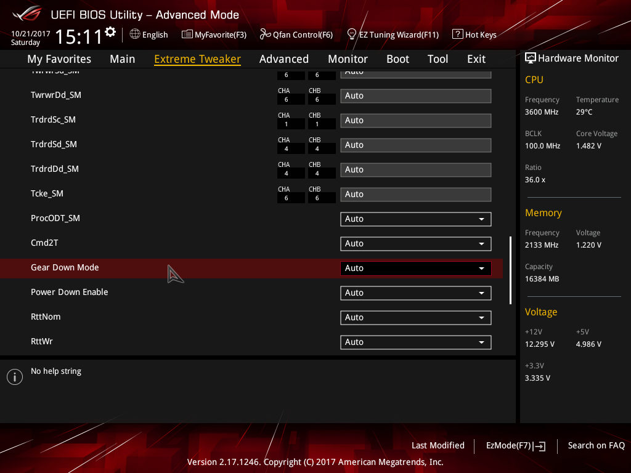Expand the Gear Down Mode dropdown
The height and width of the screenshot is (473, 631).
coord(416,269)
